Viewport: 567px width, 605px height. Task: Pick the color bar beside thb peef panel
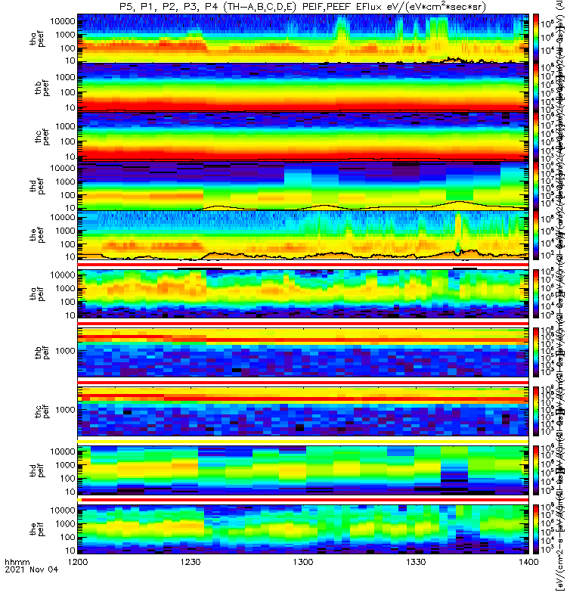click(536, 87)
